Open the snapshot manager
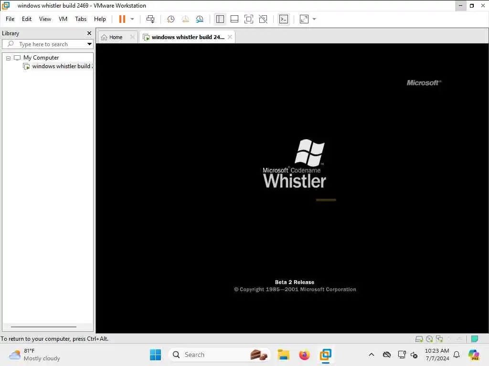The height and width of the screenshot is (366, 489). pyautogui.click(x=200, y=19)
